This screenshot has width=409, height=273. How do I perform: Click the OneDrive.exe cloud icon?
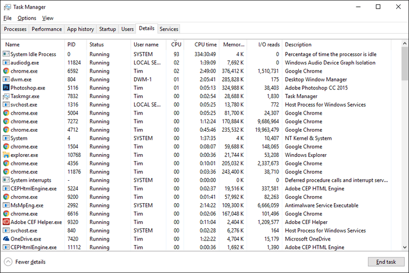pos(6,238)
